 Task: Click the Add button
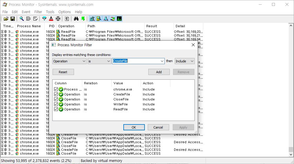point(159,72)
